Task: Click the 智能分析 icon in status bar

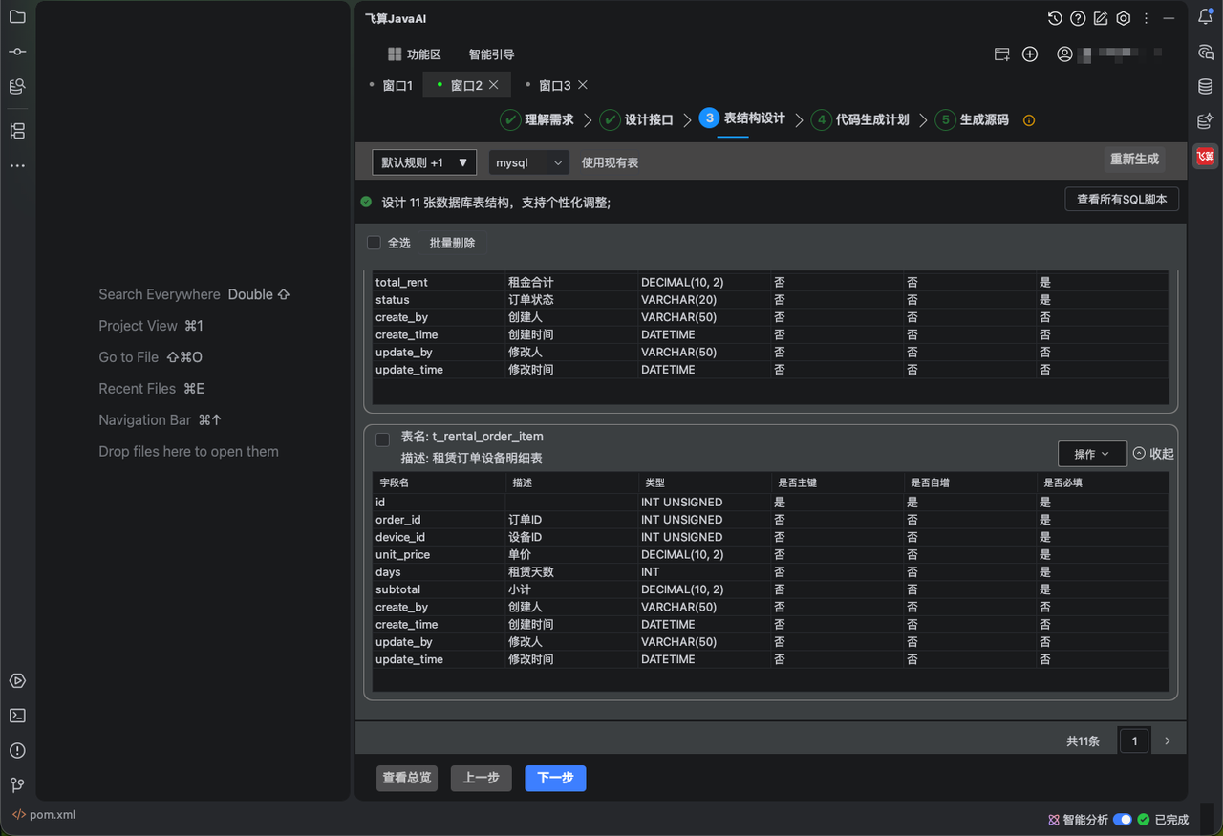Action: coord(1054,820)
